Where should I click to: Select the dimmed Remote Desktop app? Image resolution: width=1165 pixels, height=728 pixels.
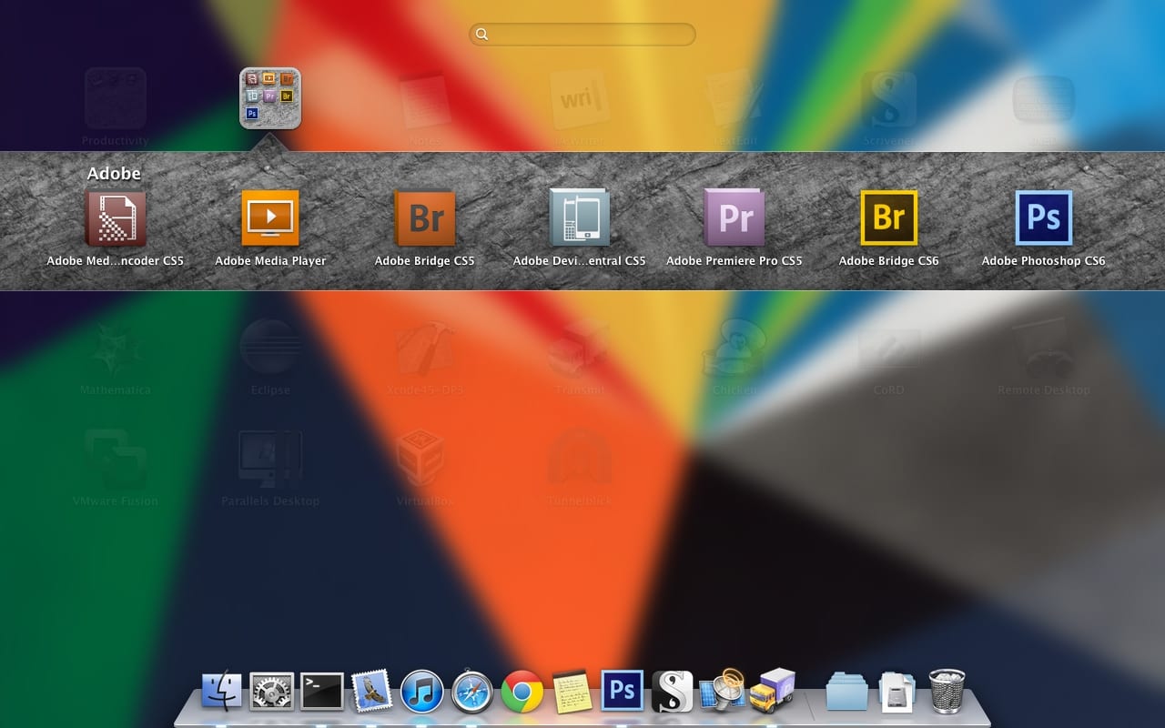tap(1044, 349)
